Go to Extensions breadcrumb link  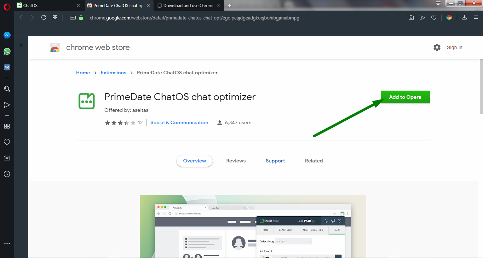[114, 73]
